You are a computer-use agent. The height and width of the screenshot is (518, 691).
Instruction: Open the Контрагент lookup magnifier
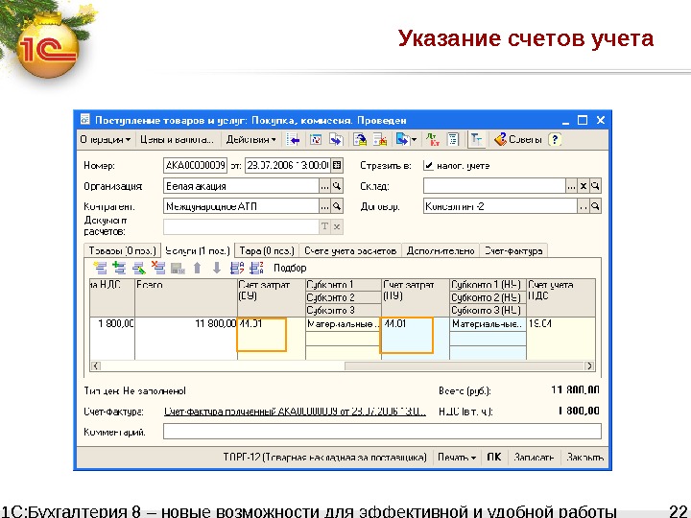[337, 206]
